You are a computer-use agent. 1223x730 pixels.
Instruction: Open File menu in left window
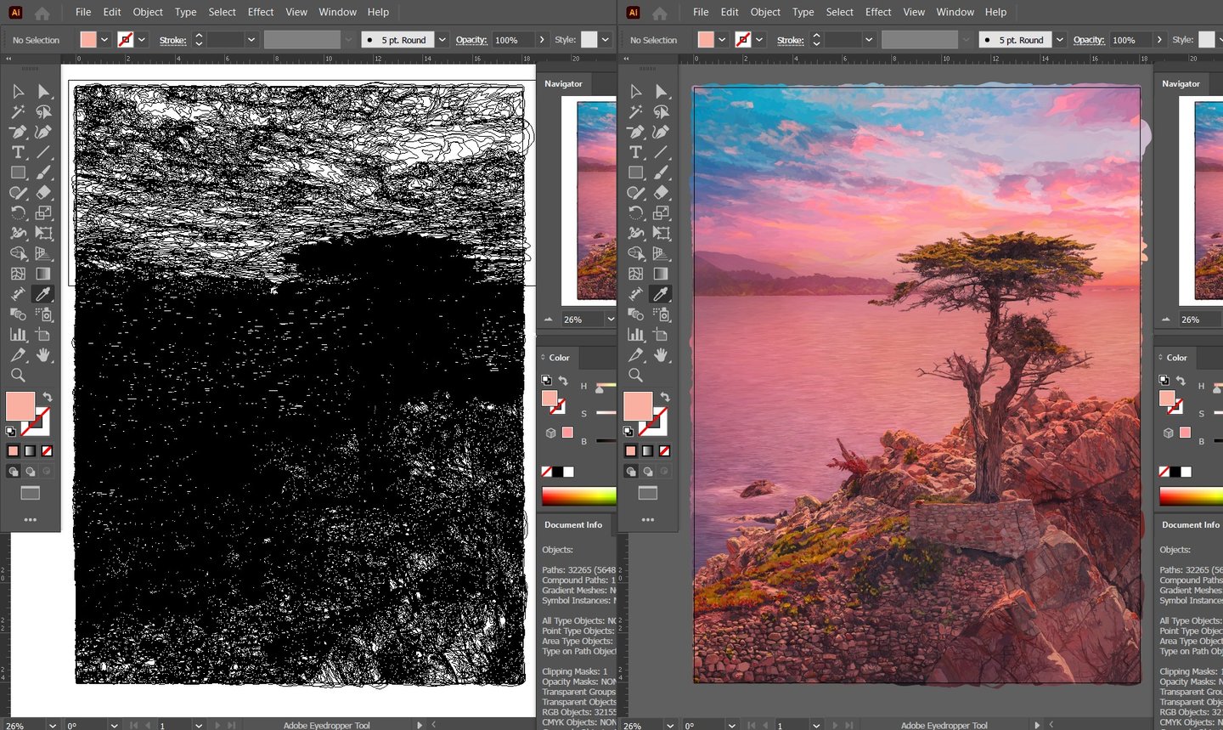[83, 12]
